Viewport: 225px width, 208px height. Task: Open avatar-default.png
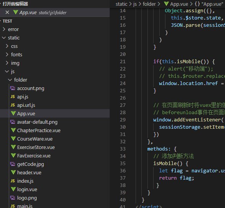37,122
